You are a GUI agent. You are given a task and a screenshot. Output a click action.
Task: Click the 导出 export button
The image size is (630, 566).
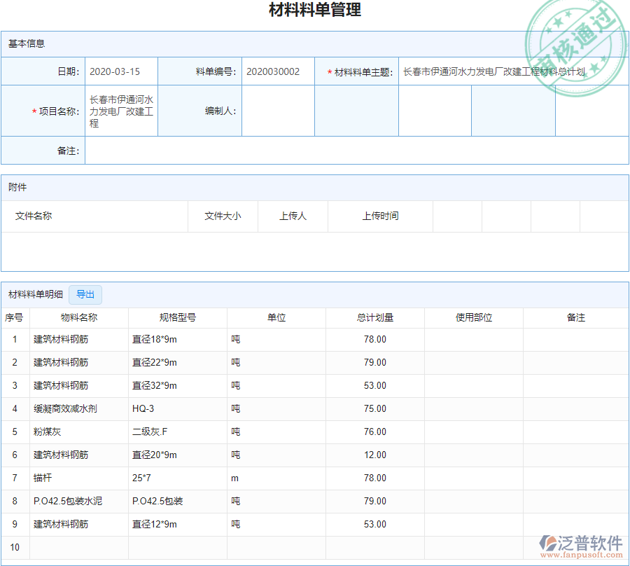pos(85,295)
